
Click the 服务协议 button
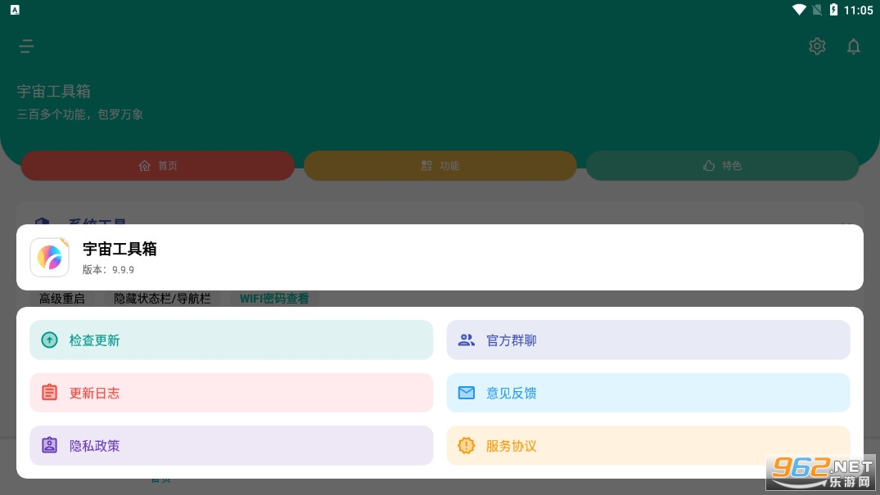(648, 446)
